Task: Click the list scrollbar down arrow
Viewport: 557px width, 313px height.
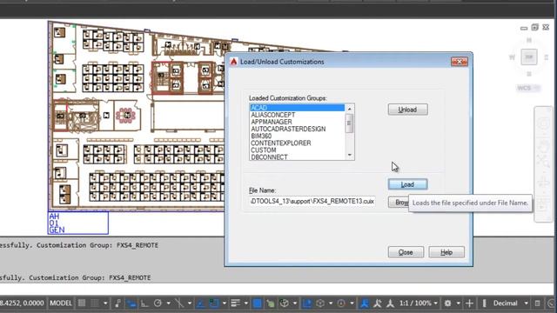Action: click(x=350, y=155)
